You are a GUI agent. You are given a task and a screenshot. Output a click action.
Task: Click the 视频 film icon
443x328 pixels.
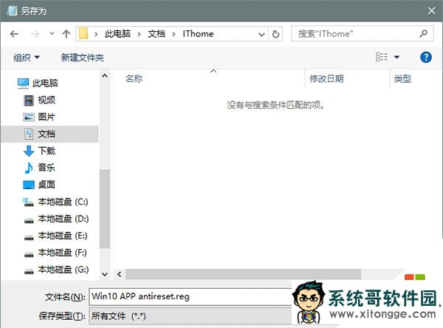(29, 100)
